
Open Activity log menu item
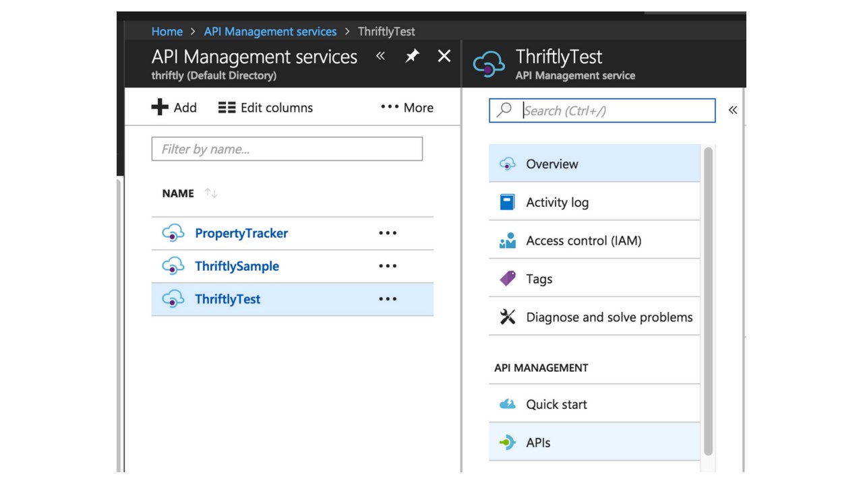[557, 202]
